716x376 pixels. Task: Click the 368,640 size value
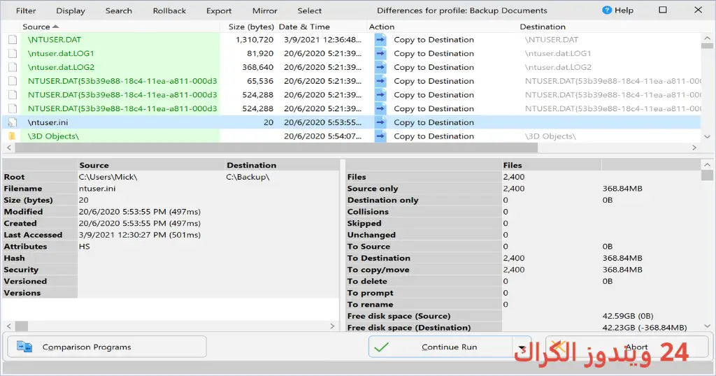(257, 67)
